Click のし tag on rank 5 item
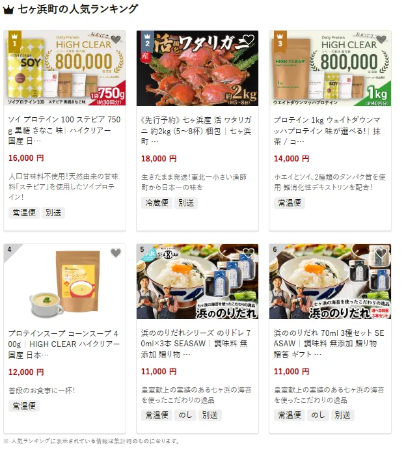 click(185, 415)
